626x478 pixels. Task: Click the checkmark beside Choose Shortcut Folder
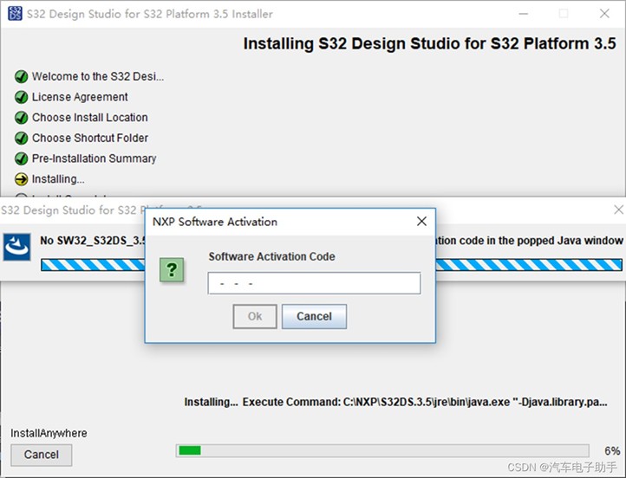[22, 138]
